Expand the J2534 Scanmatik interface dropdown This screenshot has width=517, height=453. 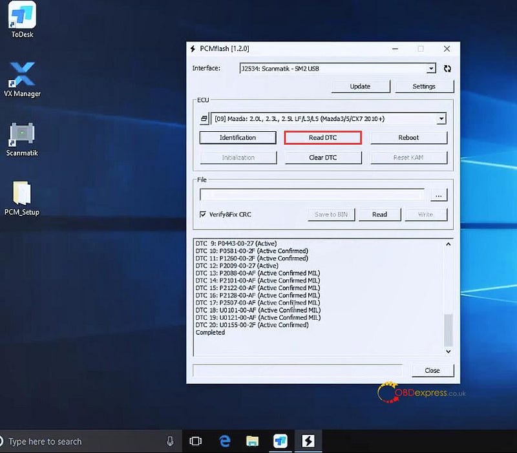coord(431,68)
